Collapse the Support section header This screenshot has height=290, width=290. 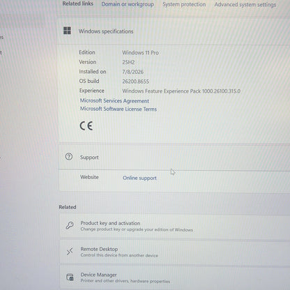[x=174, y=158]
